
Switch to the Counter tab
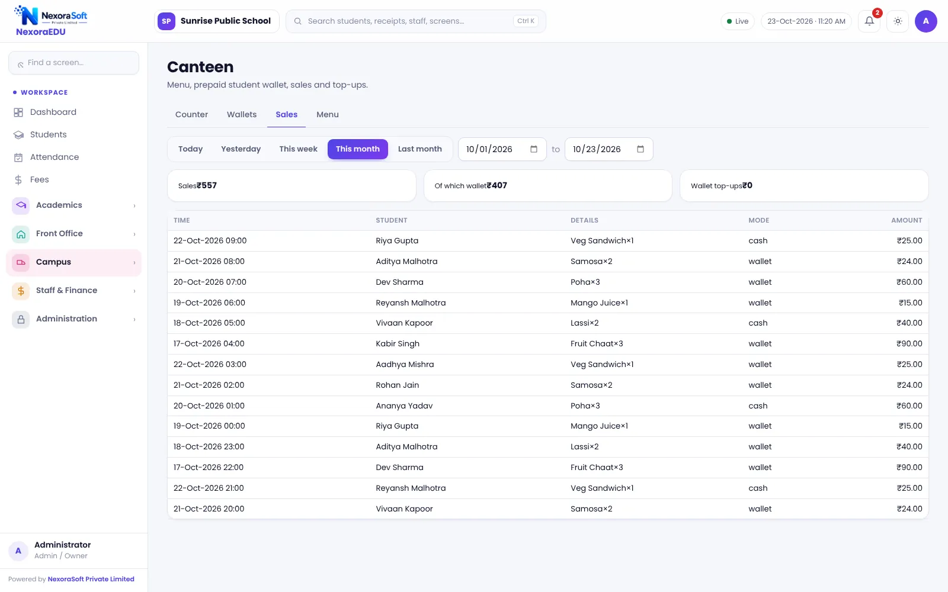(x=191, y=114)
